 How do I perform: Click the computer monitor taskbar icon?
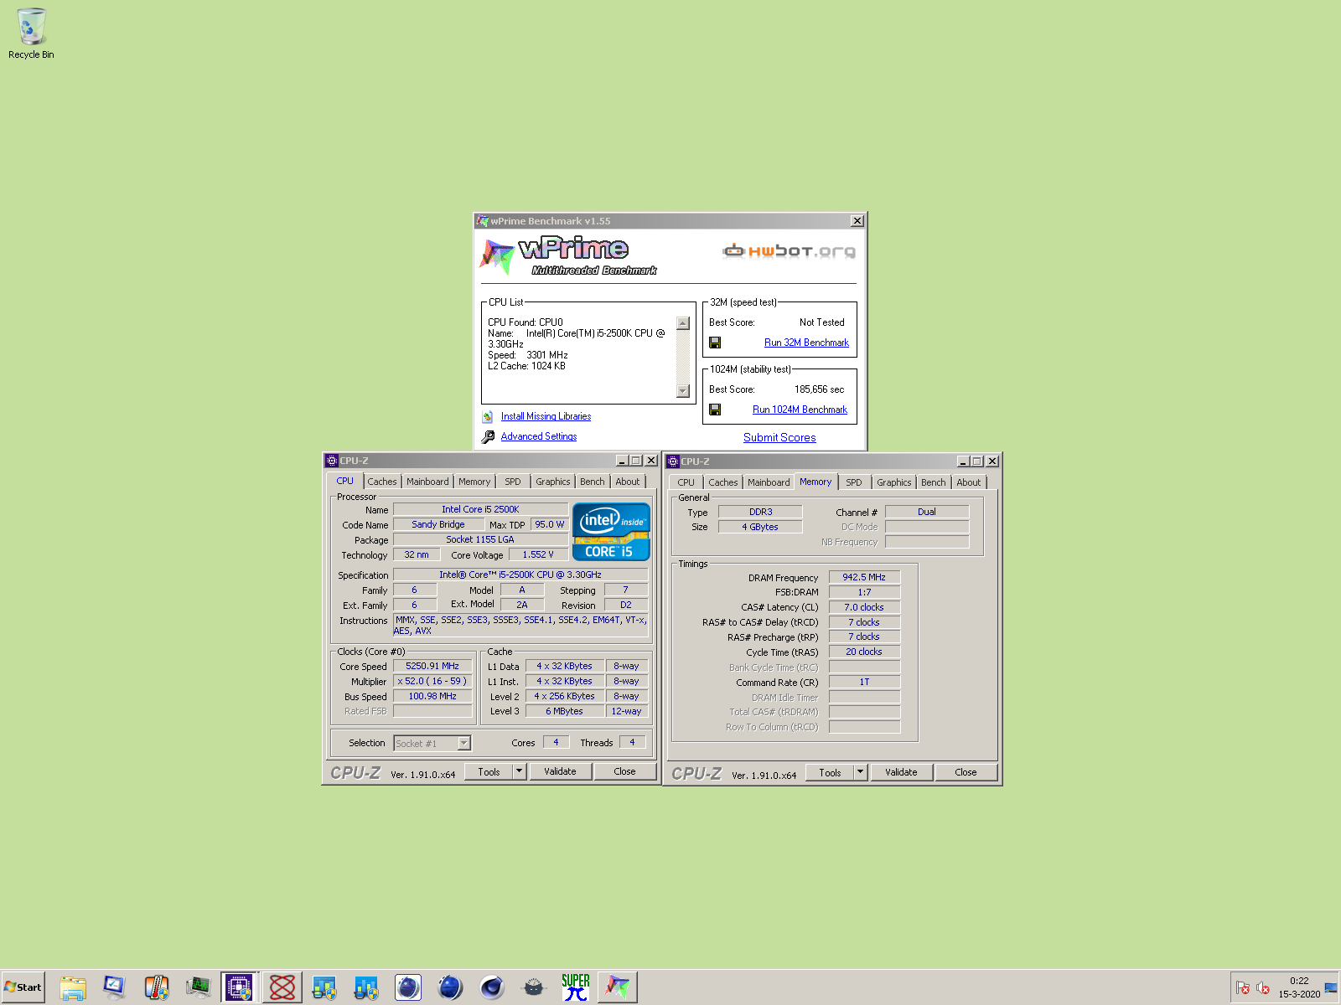[115, 987]
